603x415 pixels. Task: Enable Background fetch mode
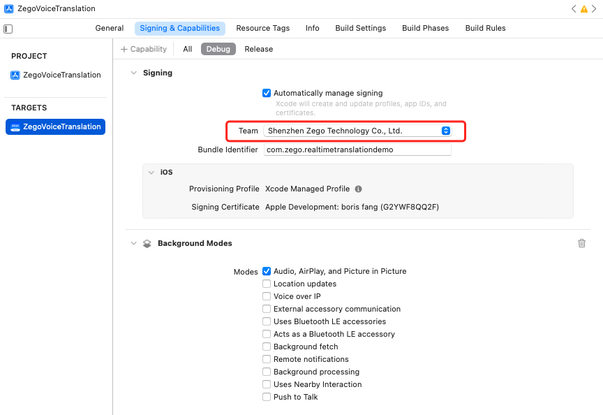267,347
